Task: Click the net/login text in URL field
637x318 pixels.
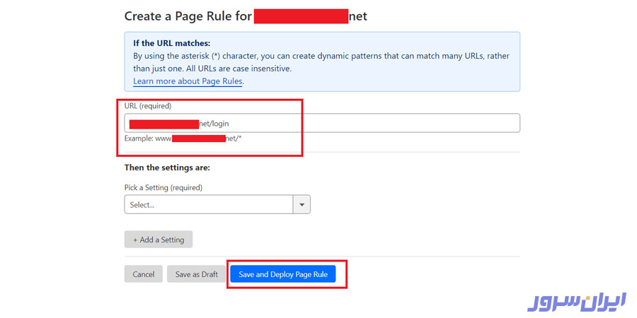Action: click(x=214, y=124)
